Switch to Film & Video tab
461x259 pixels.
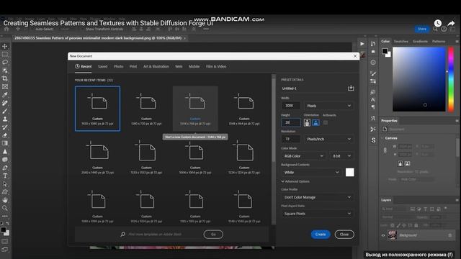[x=216, y=67]
